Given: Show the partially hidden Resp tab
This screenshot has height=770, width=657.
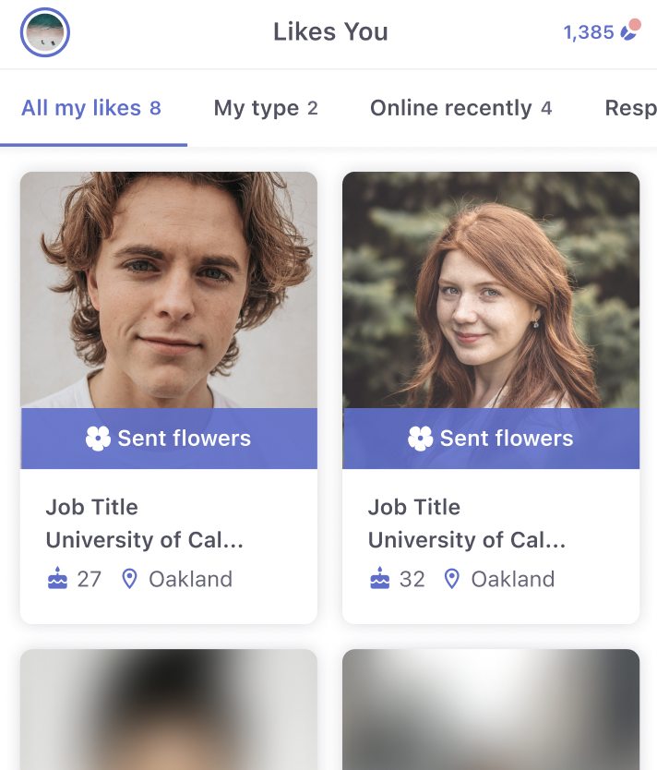Looking at the screenshot, I should tap(631, 108).
